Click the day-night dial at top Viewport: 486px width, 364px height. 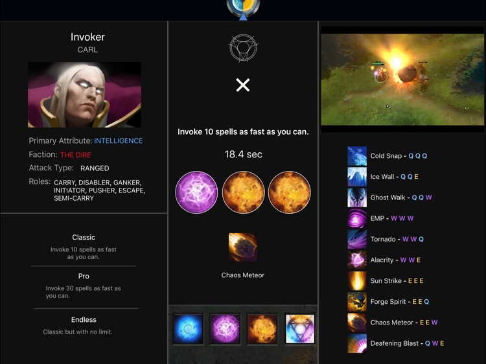[243, 8]
